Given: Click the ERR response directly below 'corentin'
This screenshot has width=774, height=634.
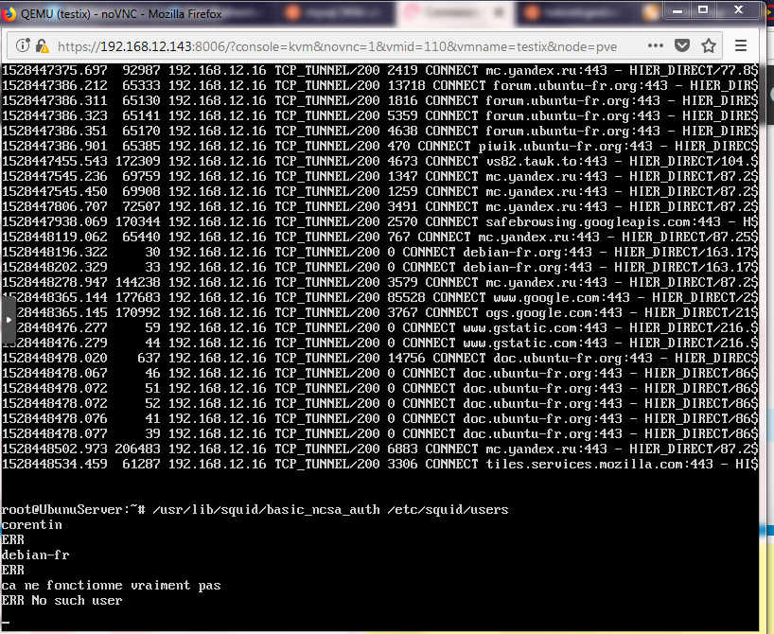Looking at the screenshot, I should 13,540.
